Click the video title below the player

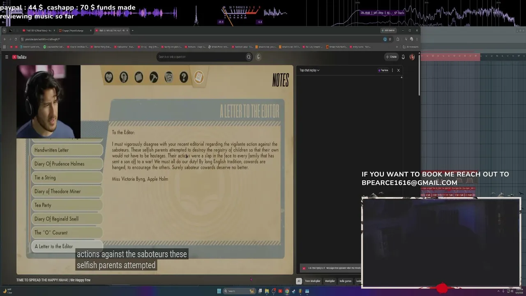[x=53, y=280]
